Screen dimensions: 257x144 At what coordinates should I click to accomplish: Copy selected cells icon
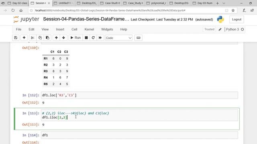pyautogui.click(x=40, y=38)
